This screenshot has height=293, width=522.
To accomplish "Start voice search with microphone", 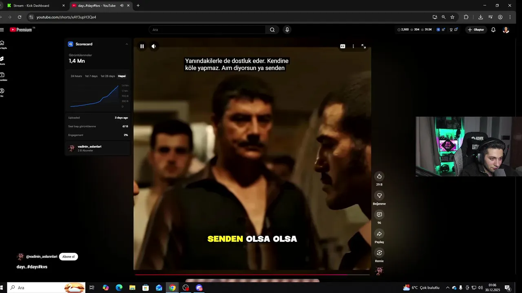I will pos(287,30).
